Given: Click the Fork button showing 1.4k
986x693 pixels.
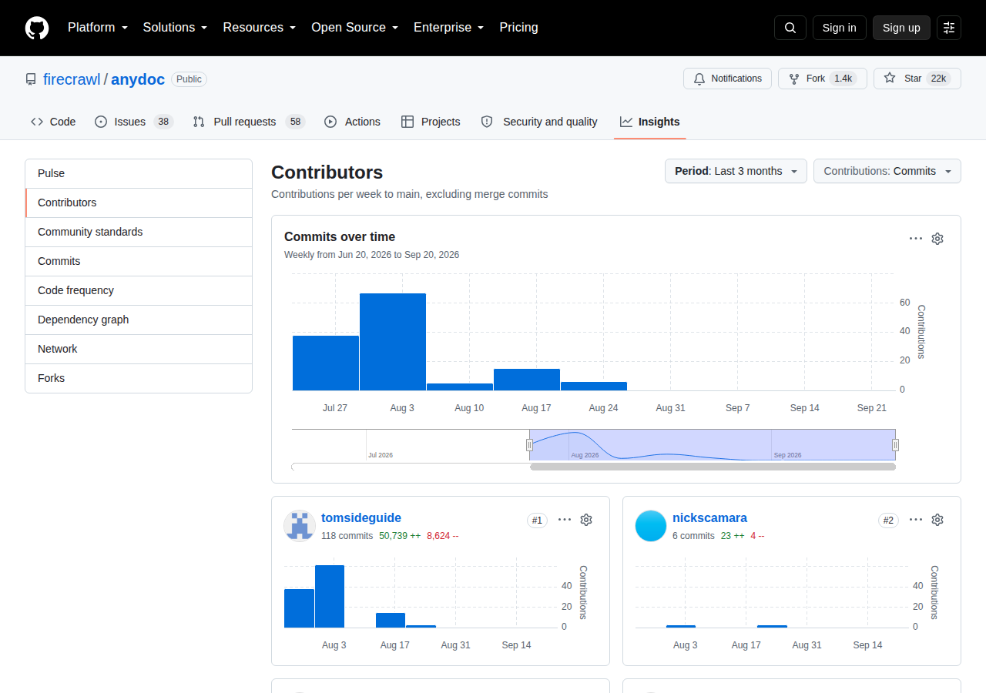Looking at the screenshot, I should pos(823,79).
